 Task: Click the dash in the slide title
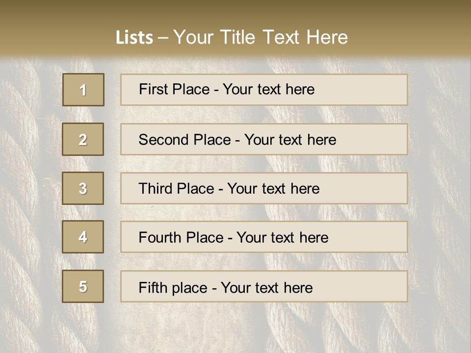(163, 38)
